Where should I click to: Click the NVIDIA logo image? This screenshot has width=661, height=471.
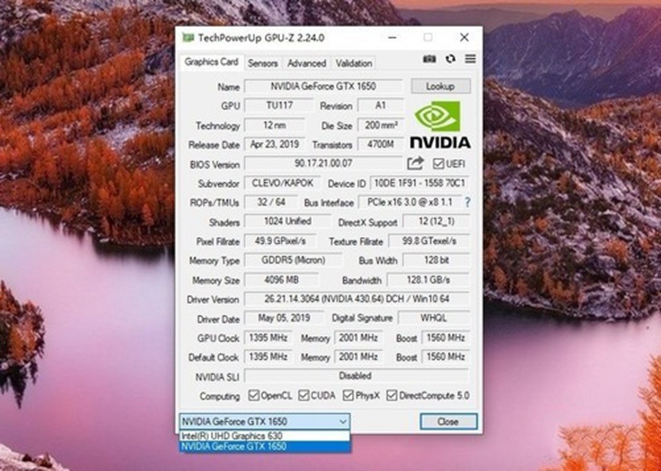click(440, 125)
